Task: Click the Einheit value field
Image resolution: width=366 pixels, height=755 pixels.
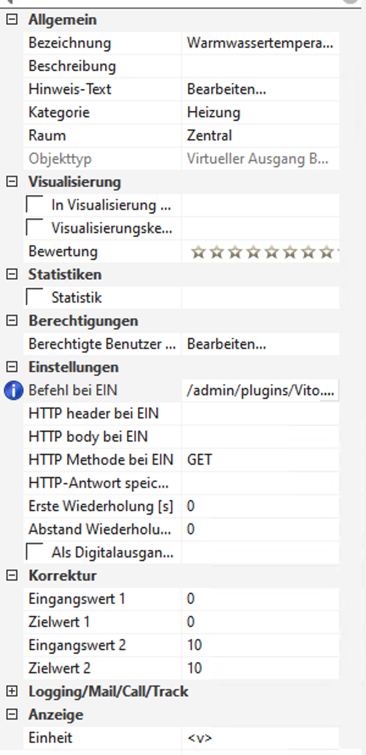Action: pyautogui.click(x=260, y=738)
